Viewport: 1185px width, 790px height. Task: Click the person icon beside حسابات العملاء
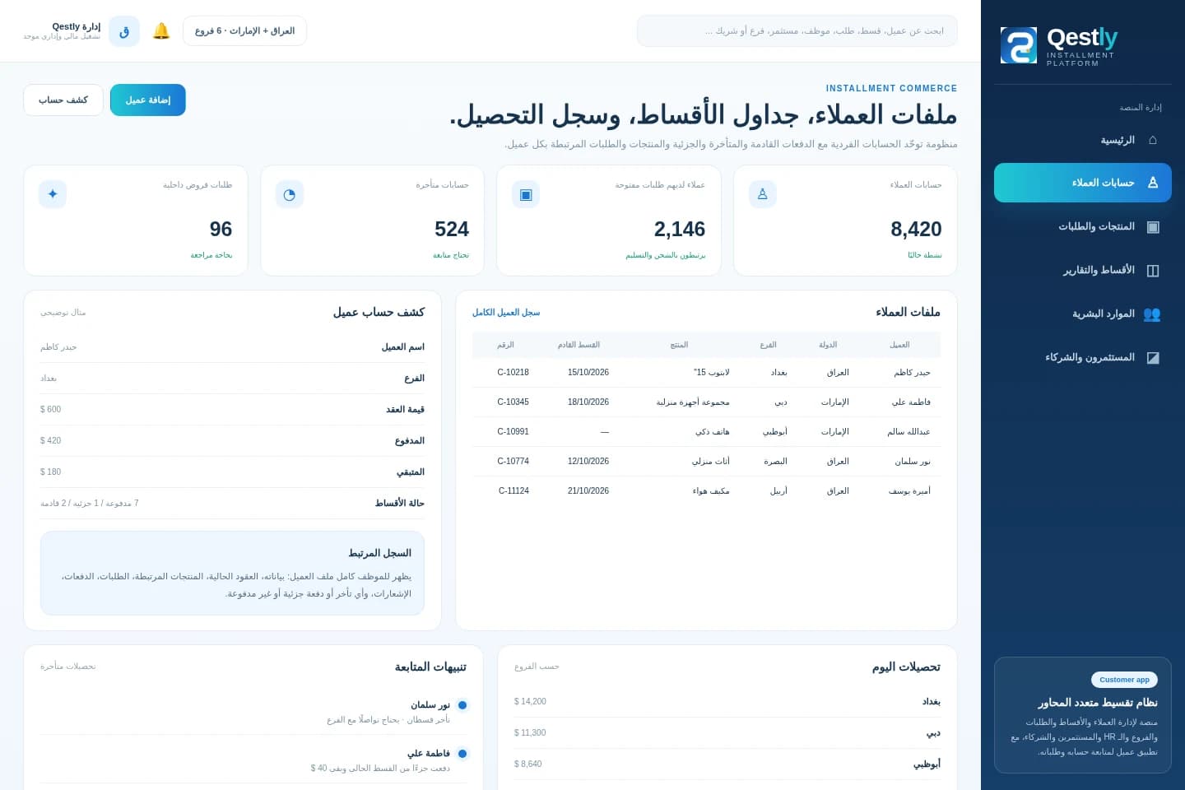click(1152, 183)
